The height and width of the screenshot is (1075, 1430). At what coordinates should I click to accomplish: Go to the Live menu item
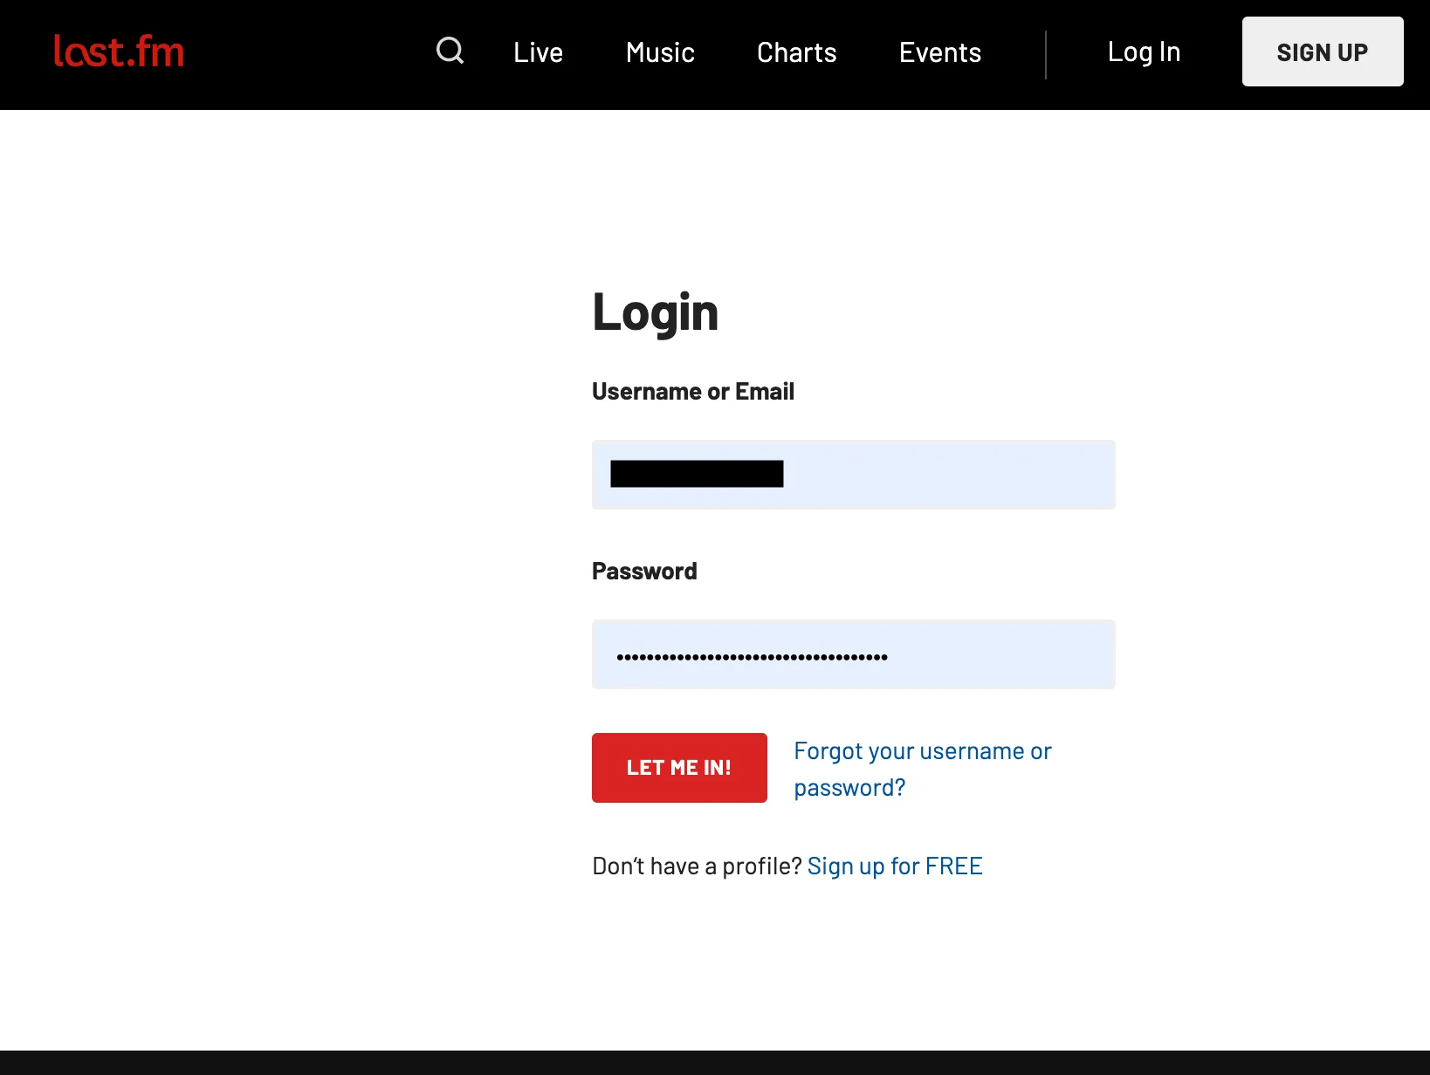tap(538, 52)
